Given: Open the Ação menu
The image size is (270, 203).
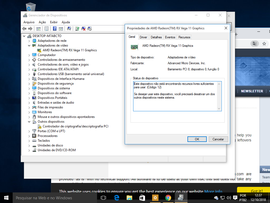Looking at the screenshot, I should (42, 22).
